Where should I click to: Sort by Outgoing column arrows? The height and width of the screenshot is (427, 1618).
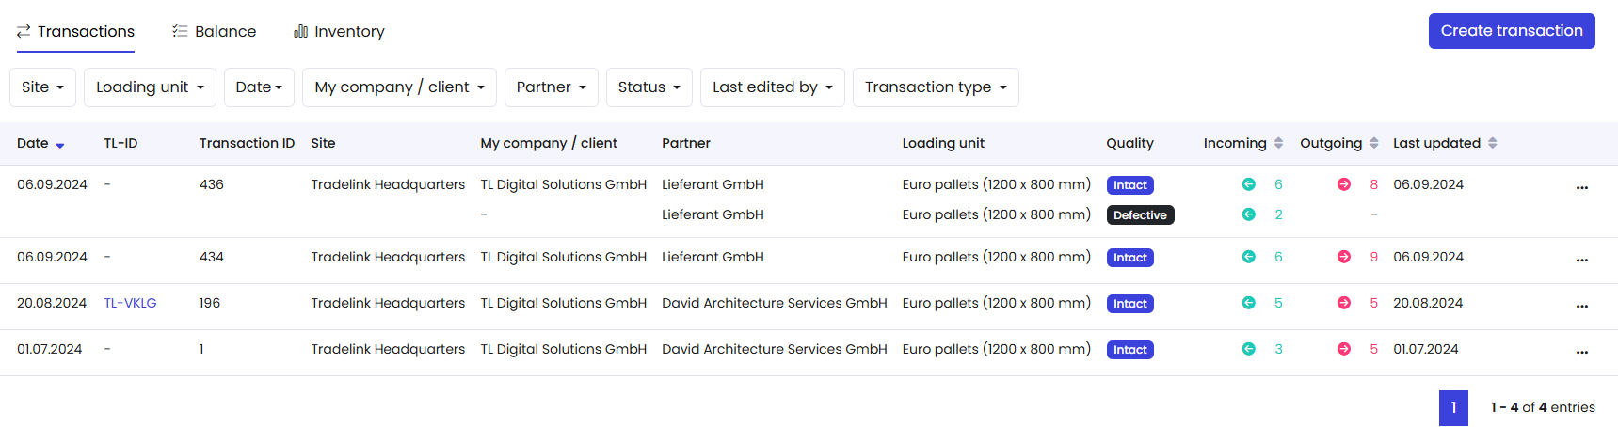(1374, 143)
